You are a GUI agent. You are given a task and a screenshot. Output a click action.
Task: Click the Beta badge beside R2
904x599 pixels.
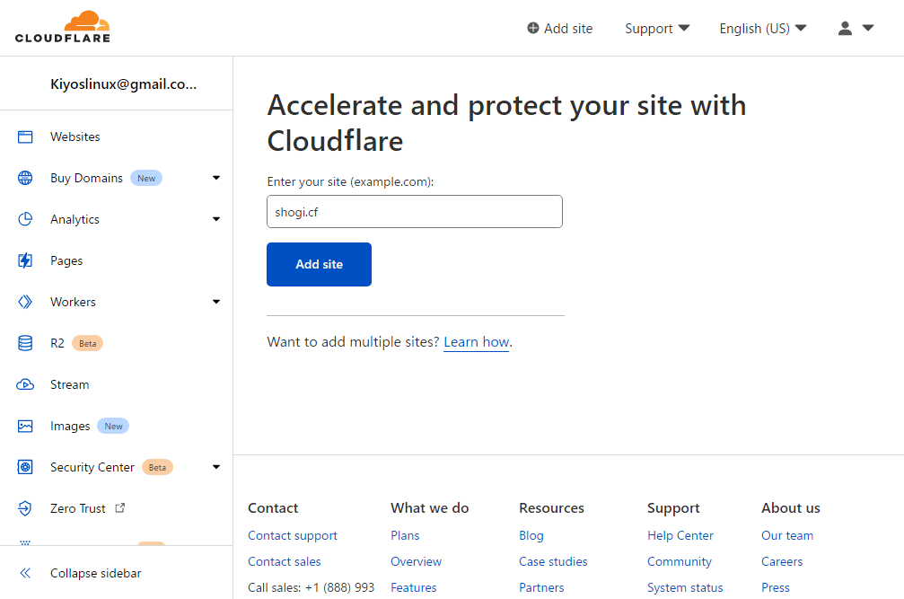(x=88, y=344)
